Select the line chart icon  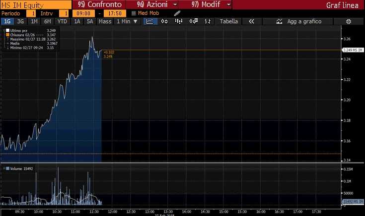click(x=149, y=21)
